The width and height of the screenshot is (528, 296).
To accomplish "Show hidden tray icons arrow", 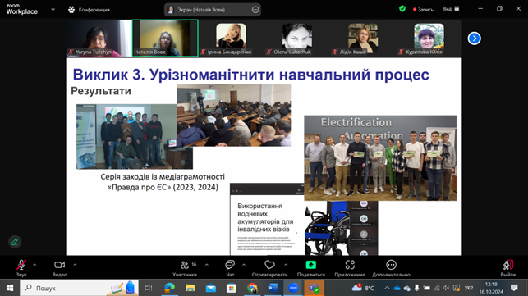I will [387, 288].
